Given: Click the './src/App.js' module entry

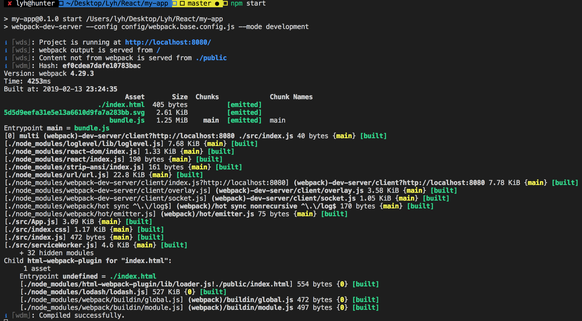Looking at the screenshot, I should (x=31, y=222).
